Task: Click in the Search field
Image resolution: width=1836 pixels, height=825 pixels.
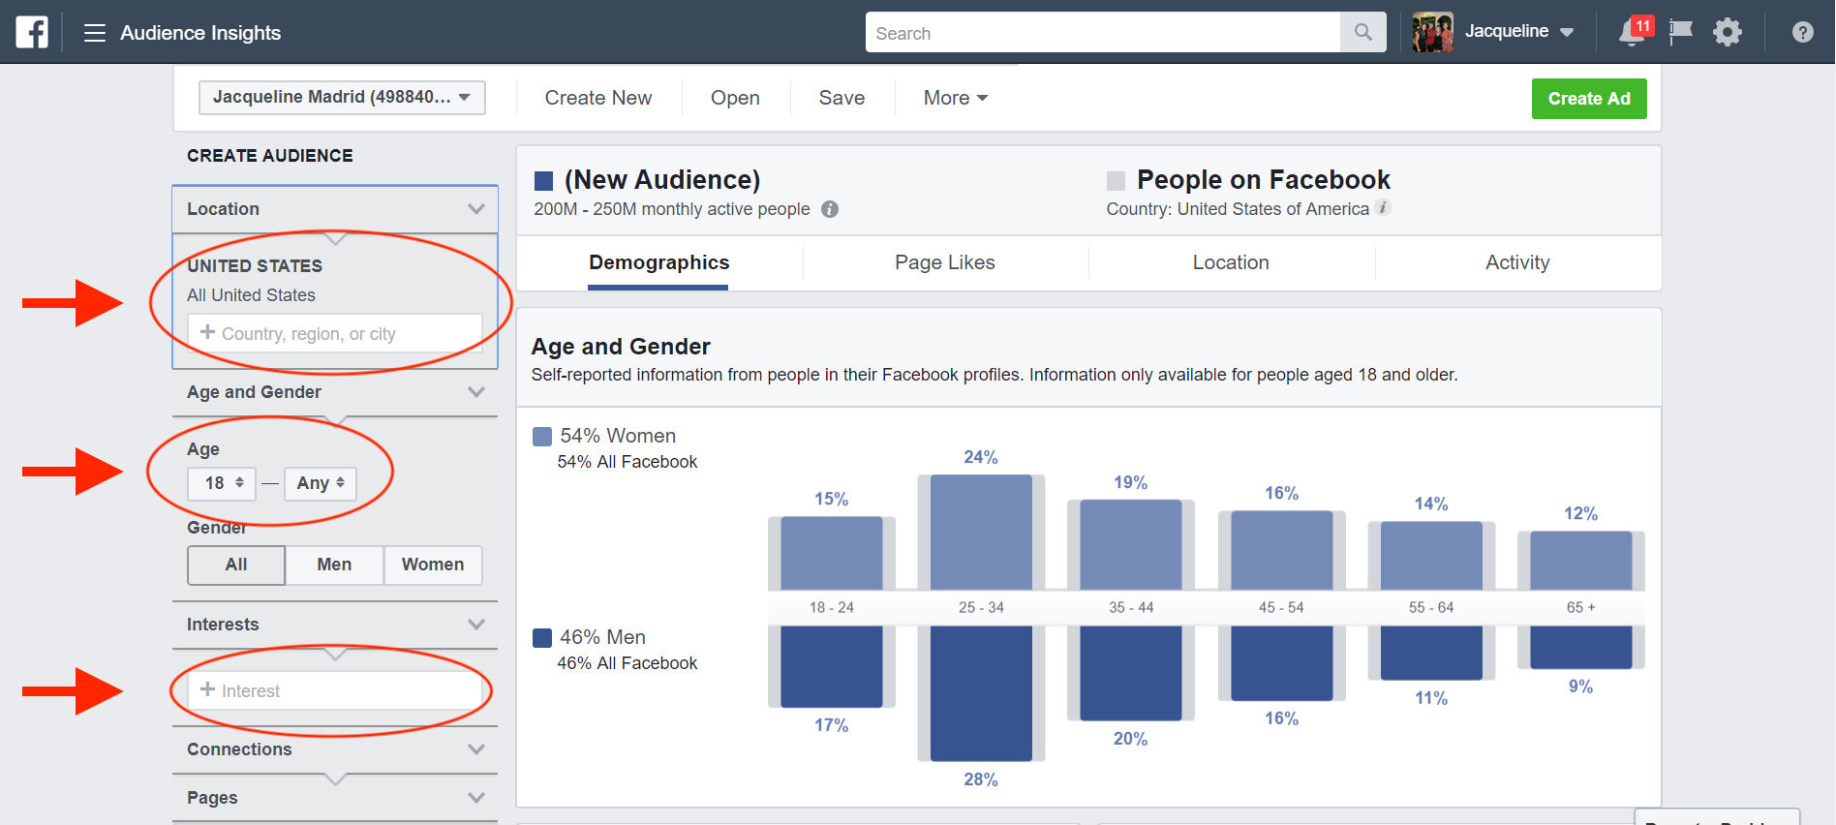Action: (1103, 32)
